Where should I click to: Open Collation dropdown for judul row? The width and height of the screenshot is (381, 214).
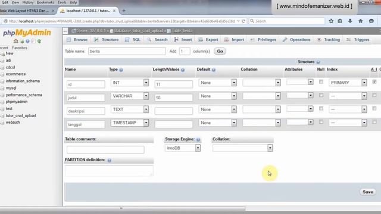[x=261, y=96]
